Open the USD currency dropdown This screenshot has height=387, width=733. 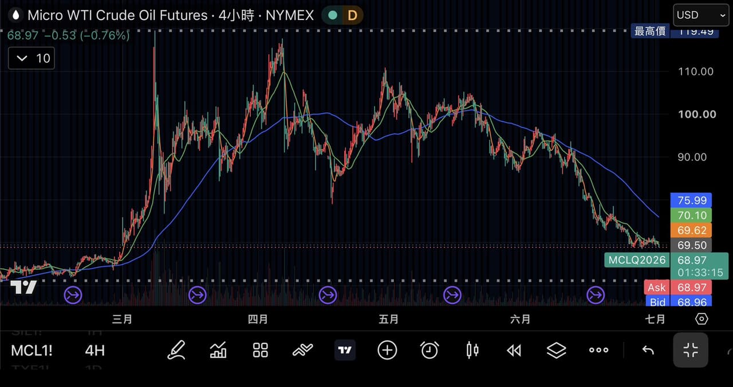click(x=700, y=15)
